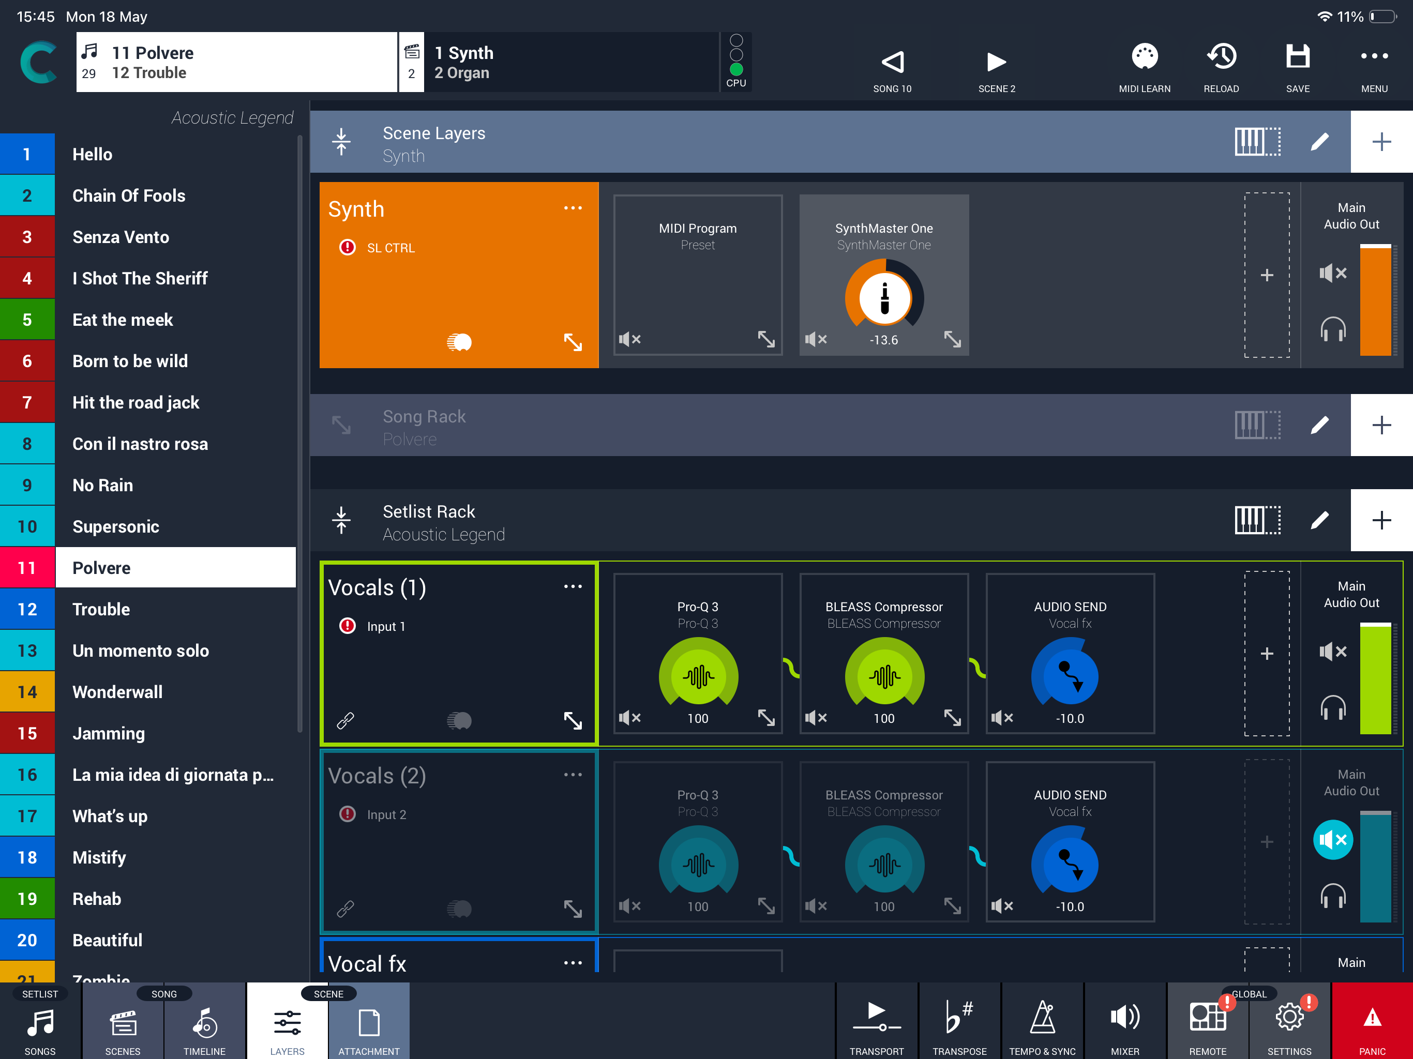Expand SynthMaster One item
1413x1059 pixels.
953,339
